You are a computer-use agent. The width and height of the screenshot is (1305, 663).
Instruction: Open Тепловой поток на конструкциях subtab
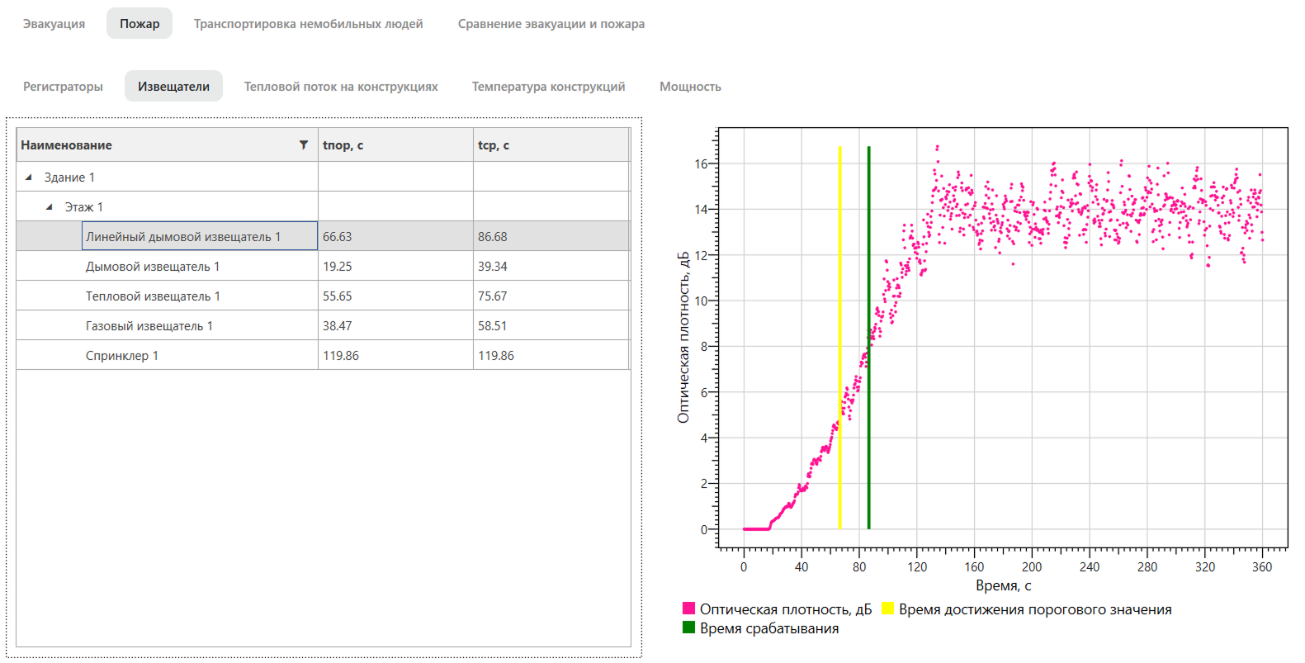pyautogui.click(x=341, y=87)
